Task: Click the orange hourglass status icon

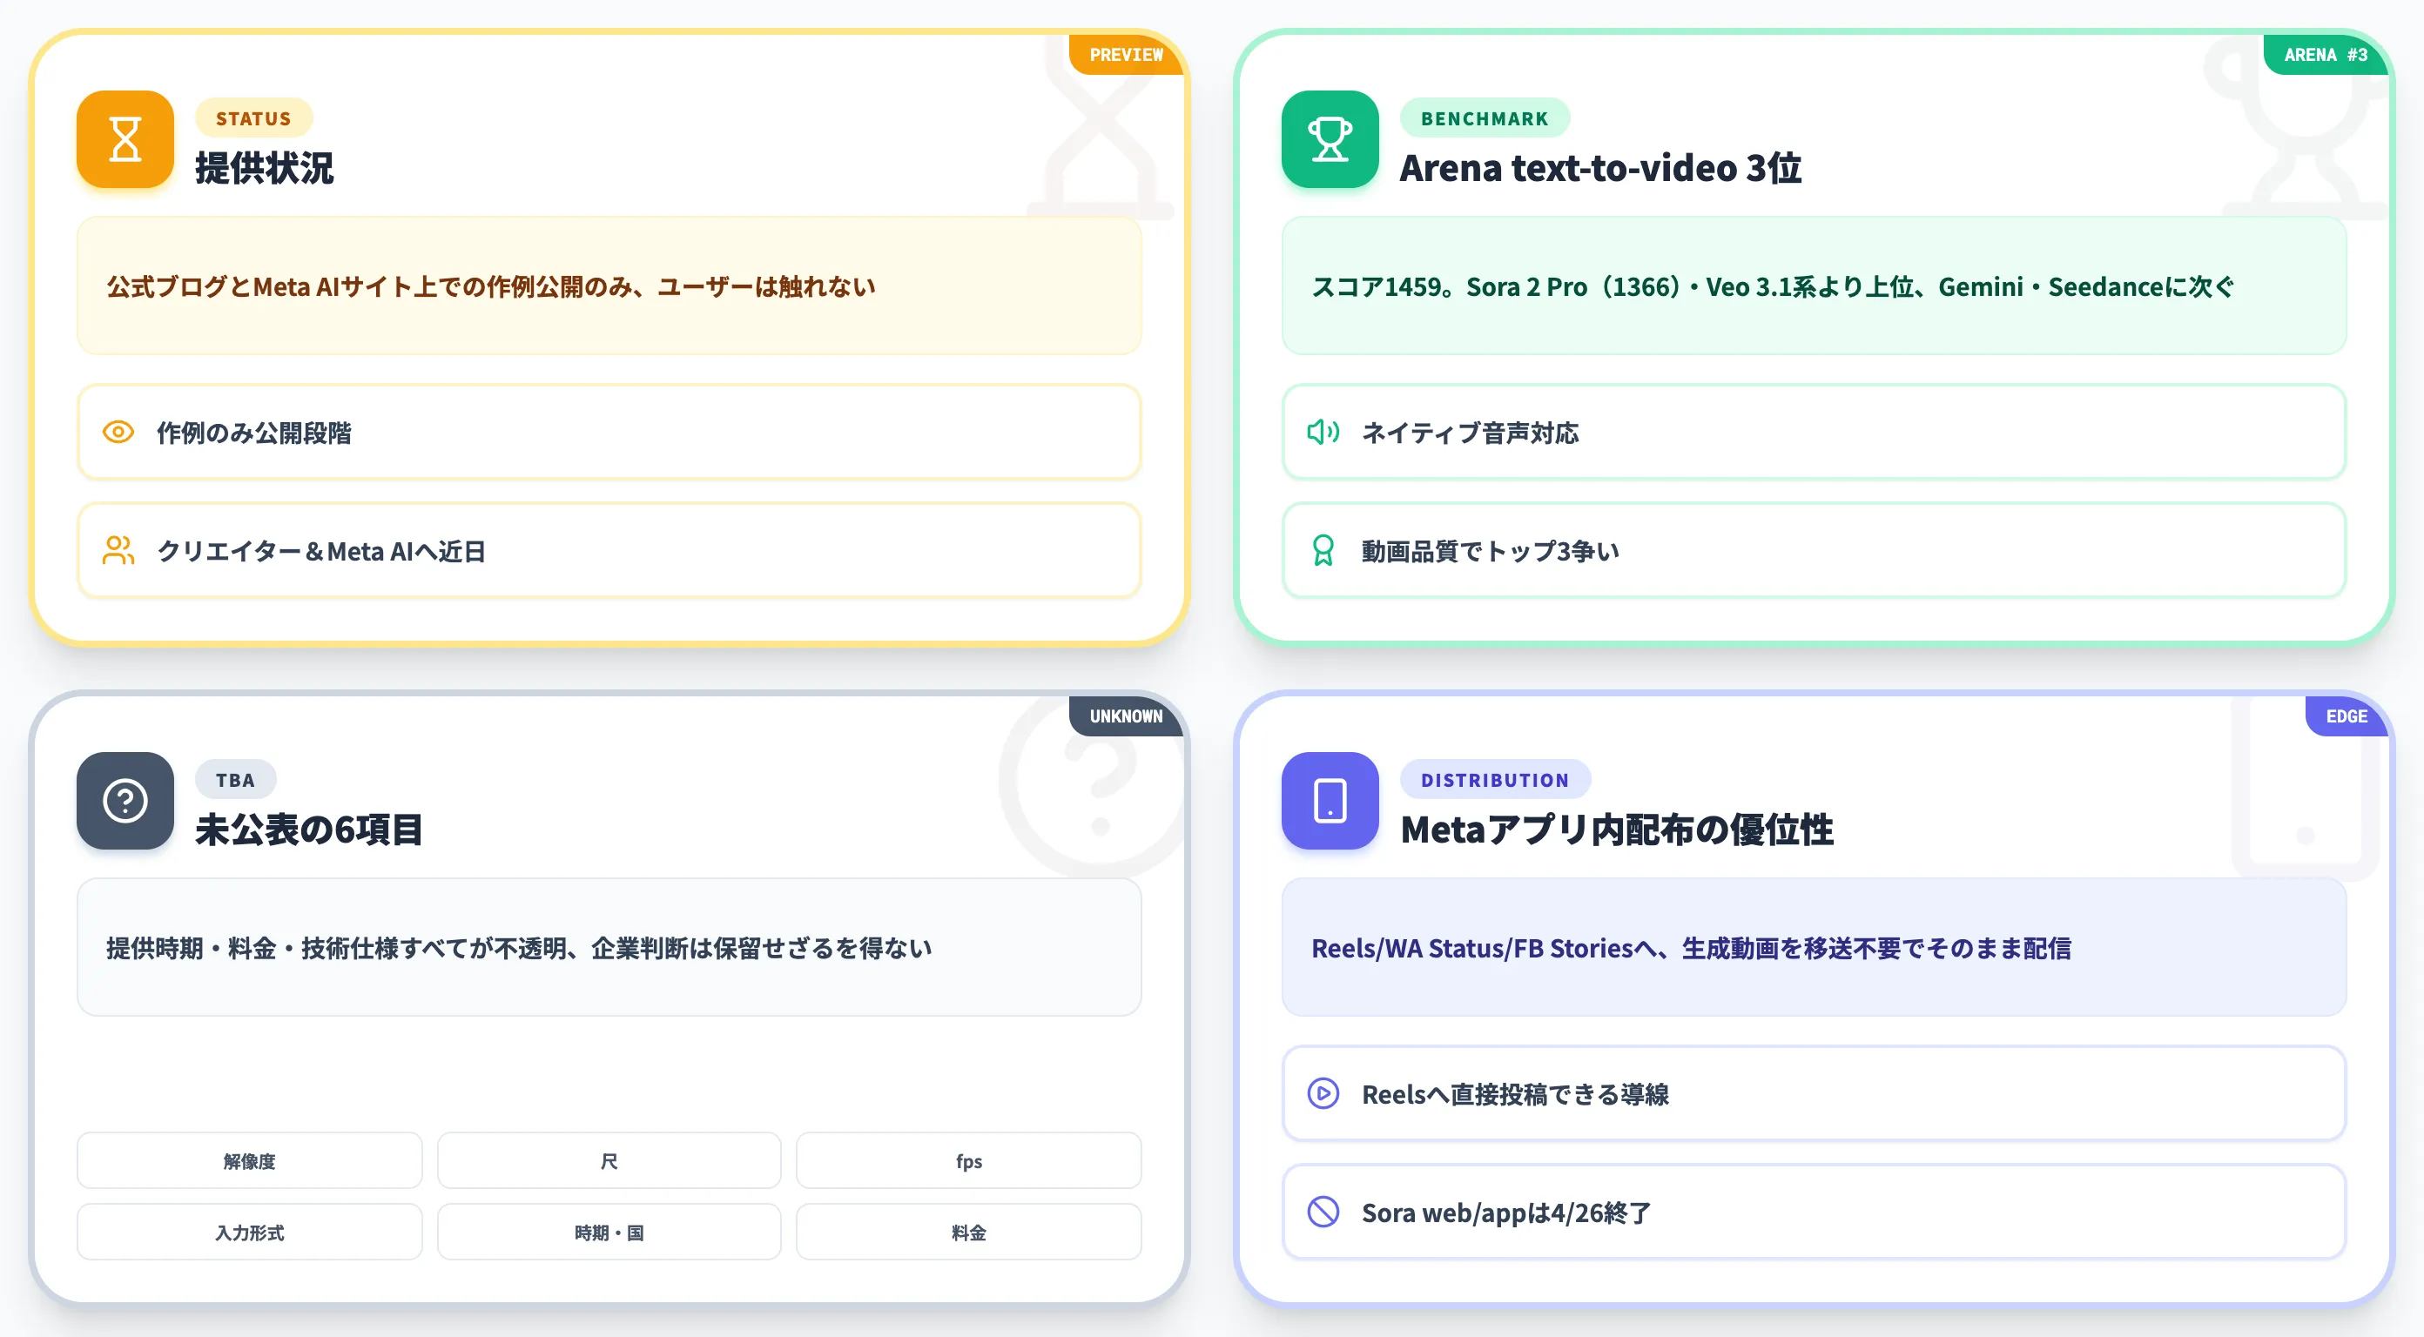Action: click(x=125, y=139)
